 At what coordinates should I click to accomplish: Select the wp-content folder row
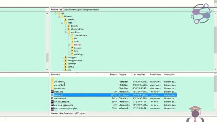click(114, 85)
